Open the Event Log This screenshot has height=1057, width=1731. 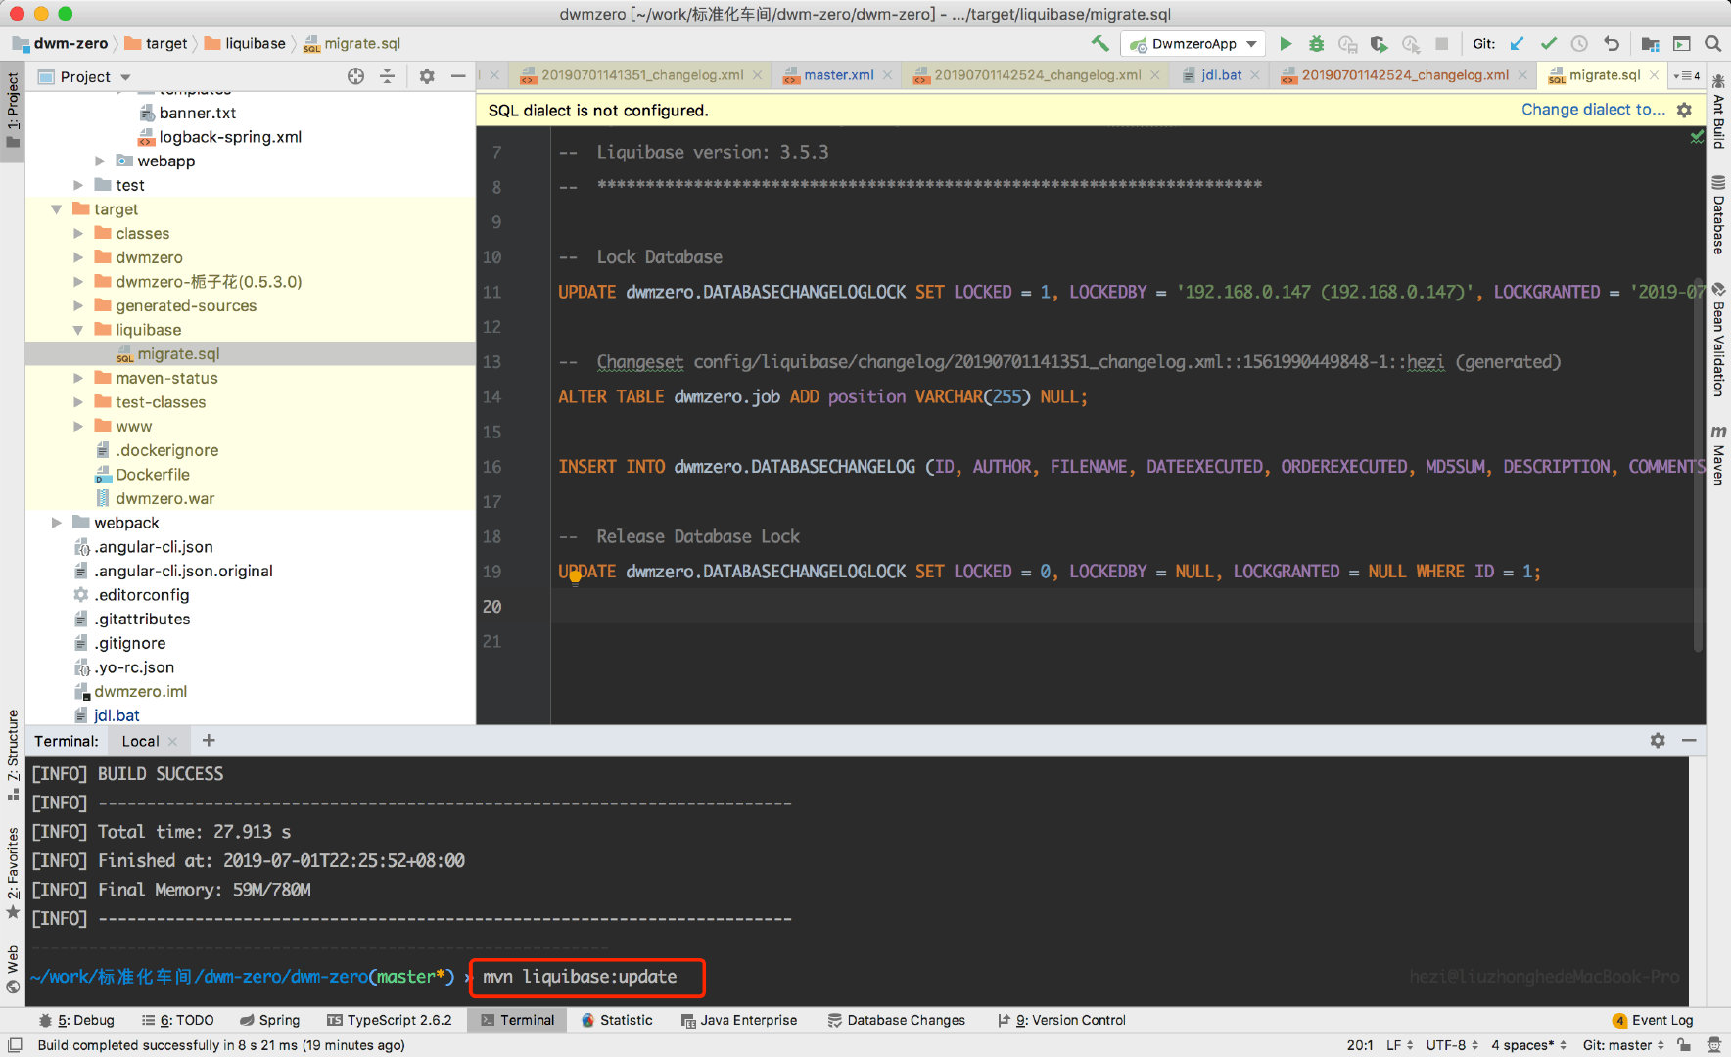tap(1661, 1020)
